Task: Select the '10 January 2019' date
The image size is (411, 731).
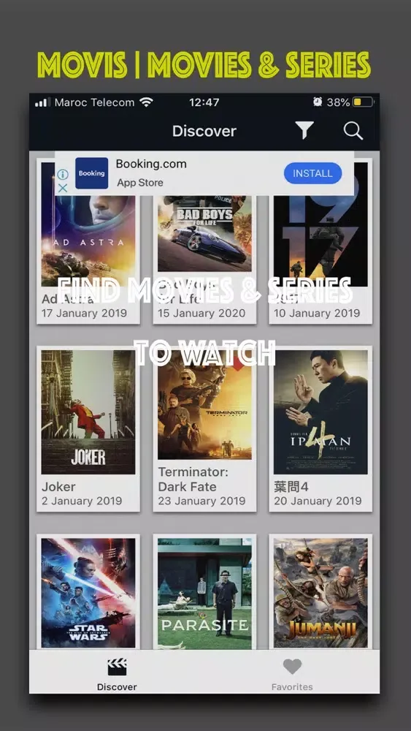Action: [317, 313]
